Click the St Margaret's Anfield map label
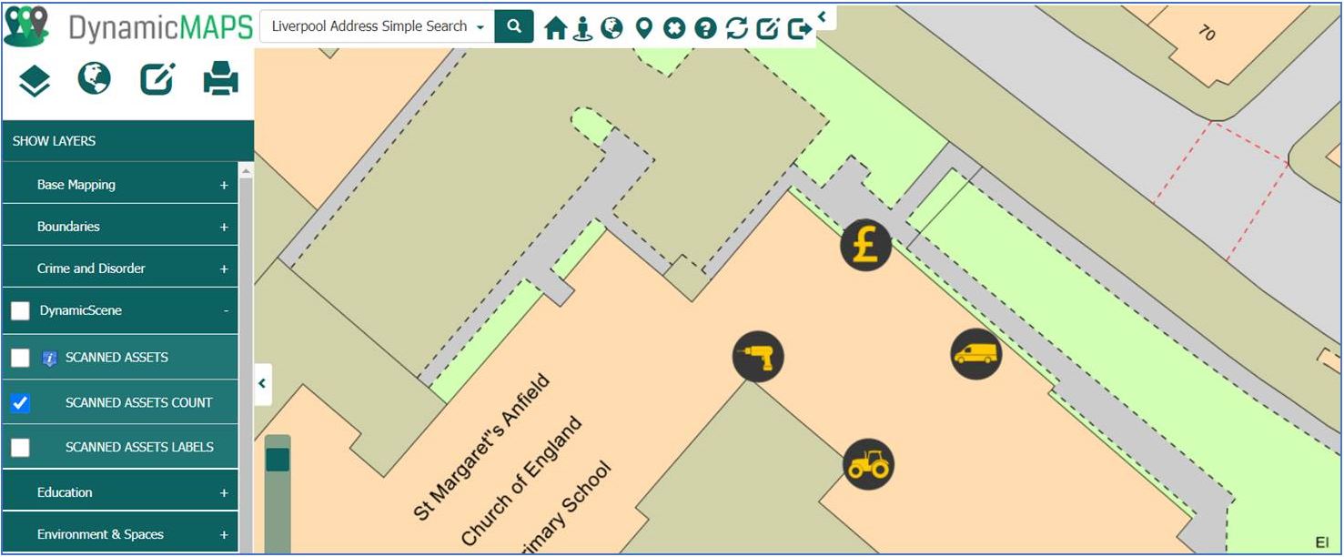Screen dimensions: 1344x557 coord(482,446)
